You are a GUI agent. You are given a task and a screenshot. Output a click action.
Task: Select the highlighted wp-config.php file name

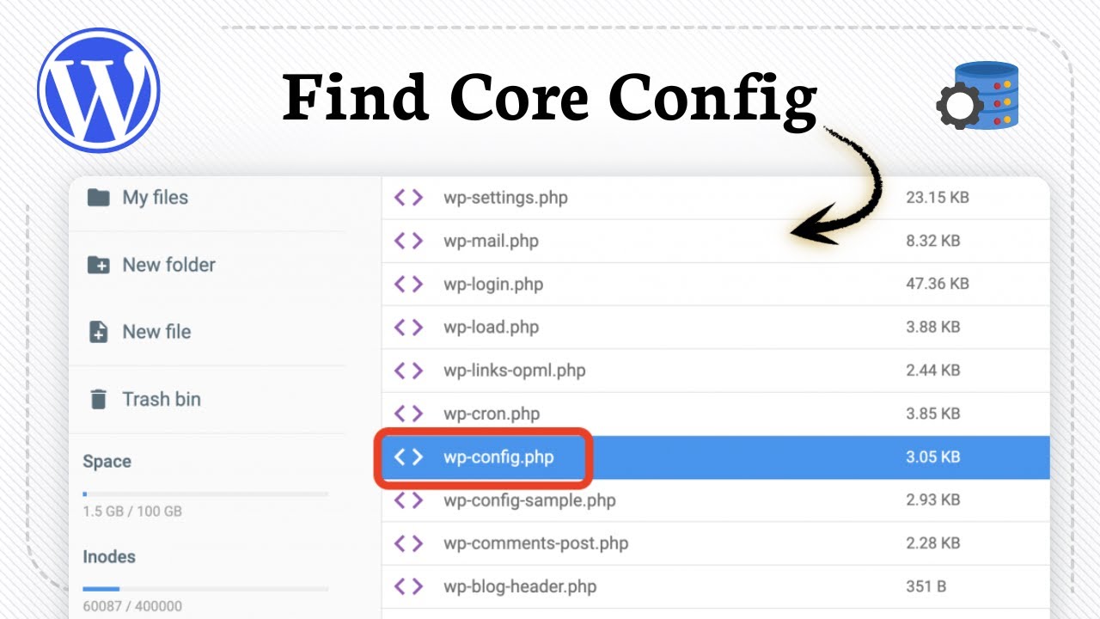(x=498, y=457)
